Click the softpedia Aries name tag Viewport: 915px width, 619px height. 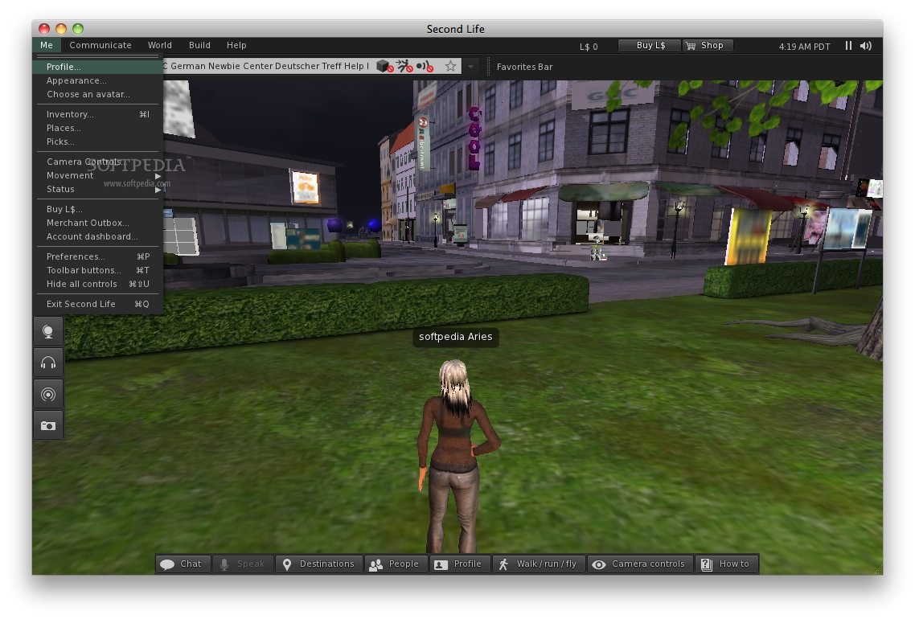click(x=456, y=337)
